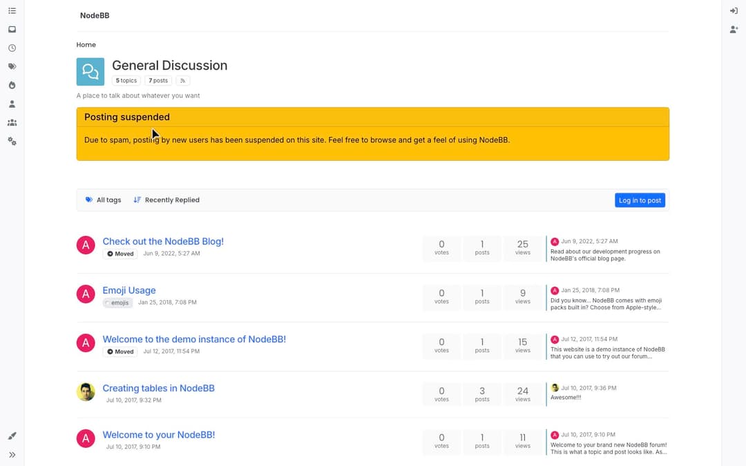Click the General Discussion category chat icon
This screenshot has height=466, width=746.
90,72
